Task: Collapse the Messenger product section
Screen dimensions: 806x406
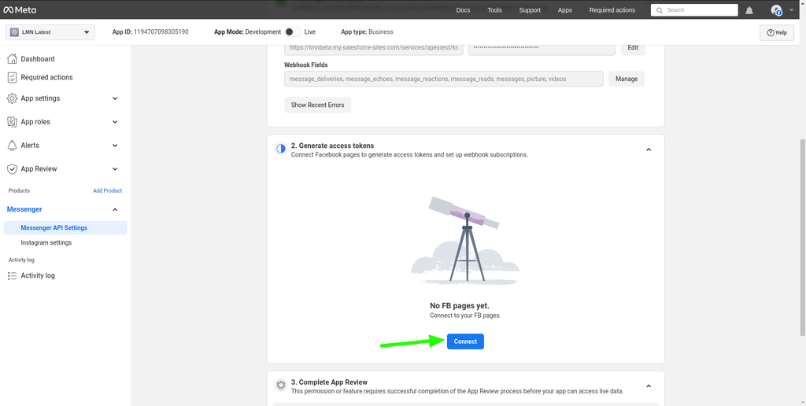Action: point(115,209)
